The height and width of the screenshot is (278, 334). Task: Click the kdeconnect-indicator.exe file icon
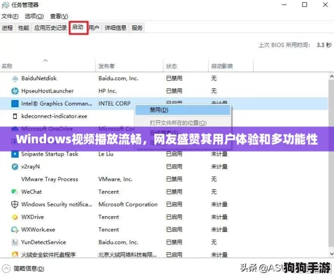pyautogui.click(x=15, y=116)
